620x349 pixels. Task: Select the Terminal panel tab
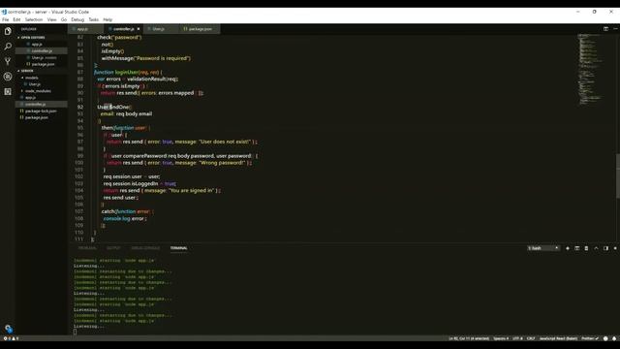[x=178, y=248]
